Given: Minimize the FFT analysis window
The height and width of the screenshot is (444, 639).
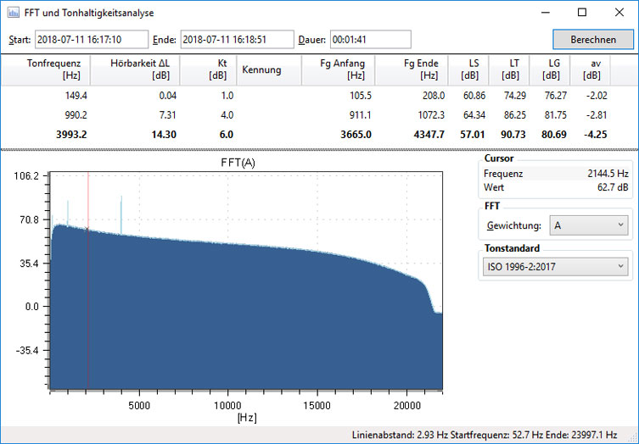Looking at the screenshot, I should pyautogui.click(x=544, y=14).
